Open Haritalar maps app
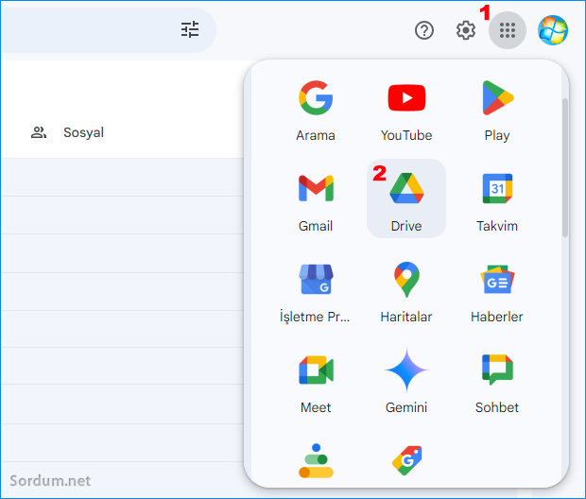 [406, 291]
